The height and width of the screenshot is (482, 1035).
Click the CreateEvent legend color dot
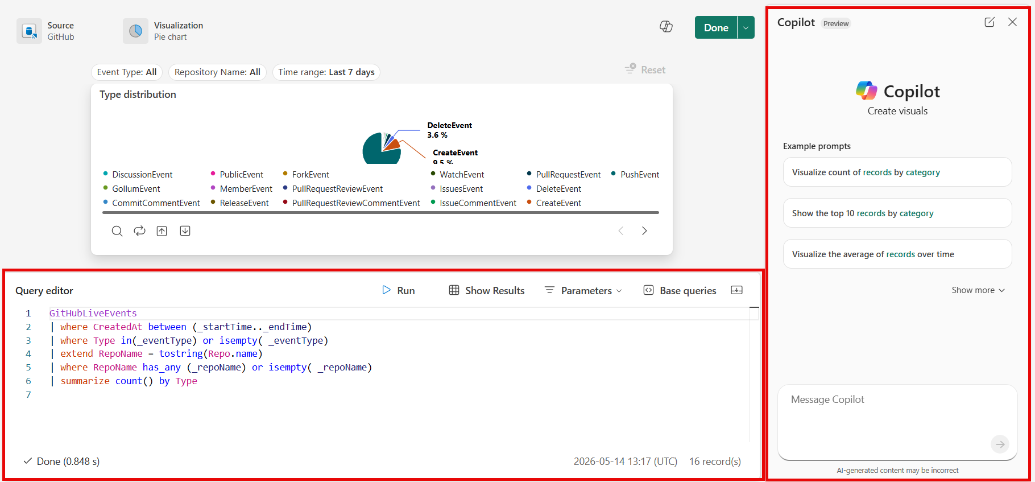529,202
